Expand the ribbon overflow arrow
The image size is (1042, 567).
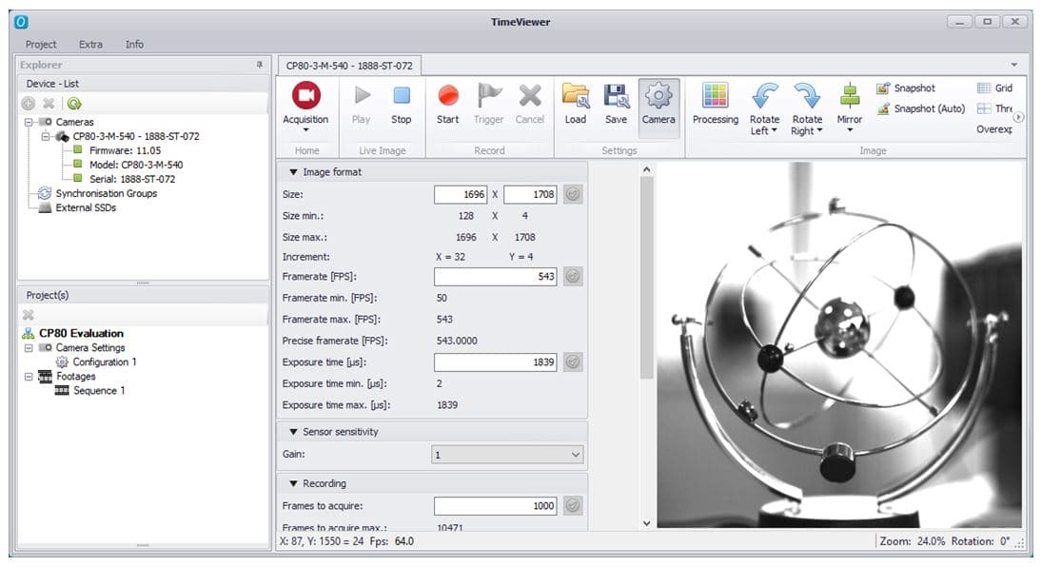[x=1018, y=117]
